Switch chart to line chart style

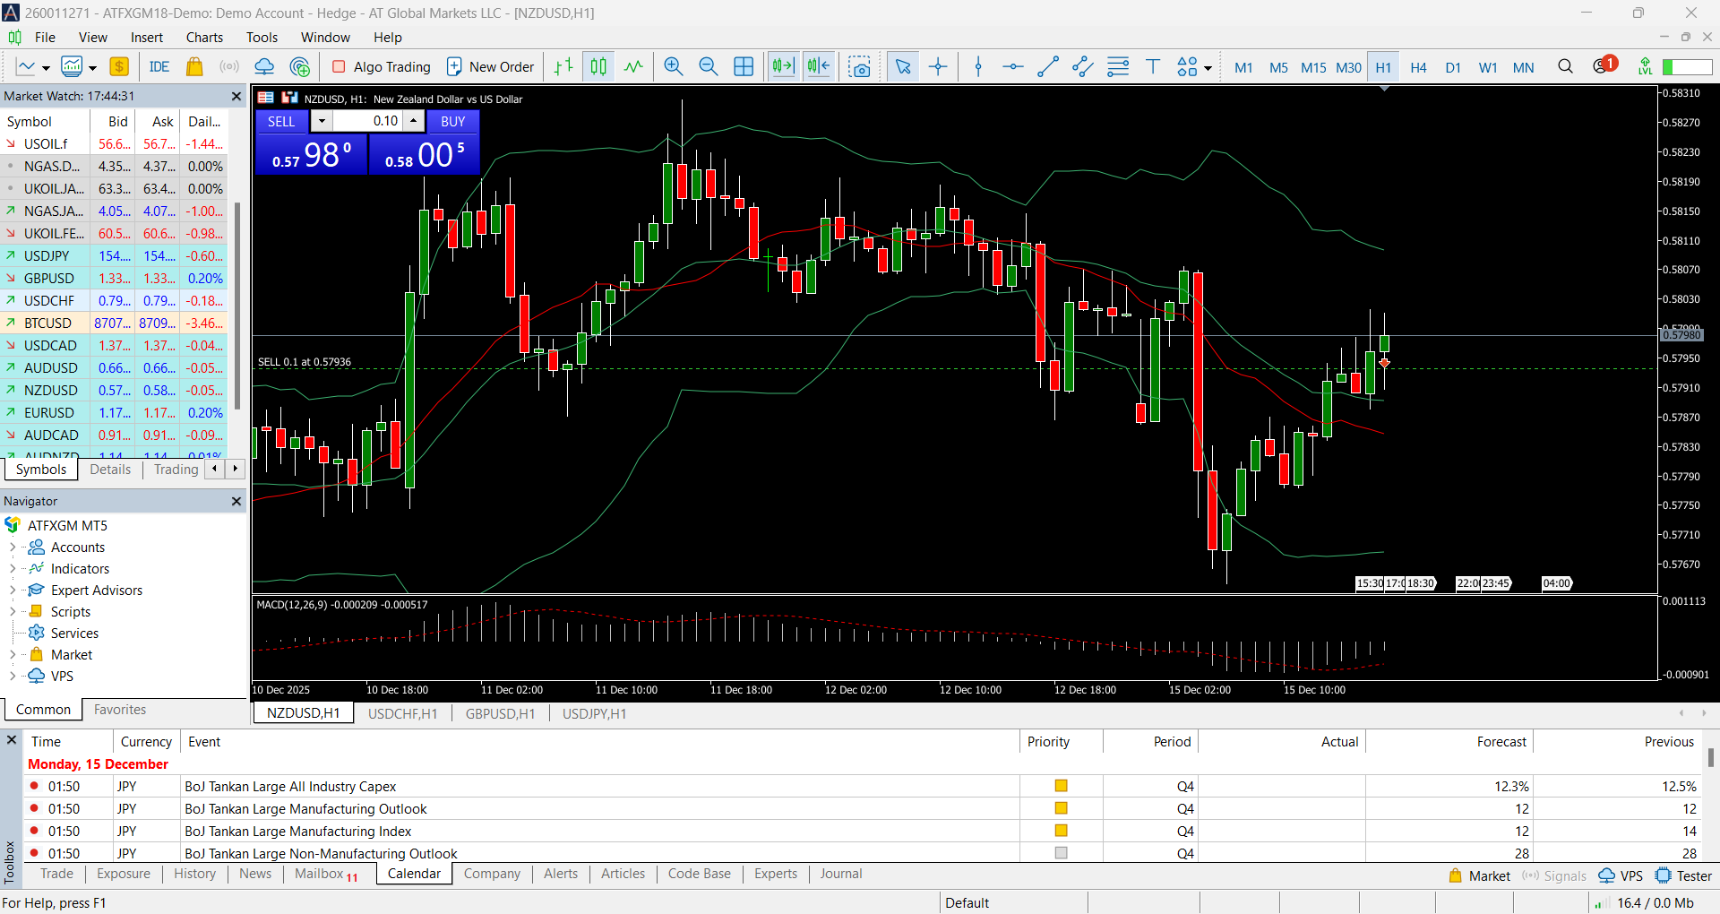pos(633,66)
